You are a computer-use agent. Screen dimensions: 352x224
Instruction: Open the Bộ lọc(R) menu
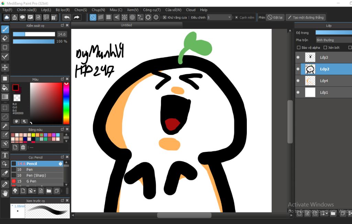click(x=63, y=10)
